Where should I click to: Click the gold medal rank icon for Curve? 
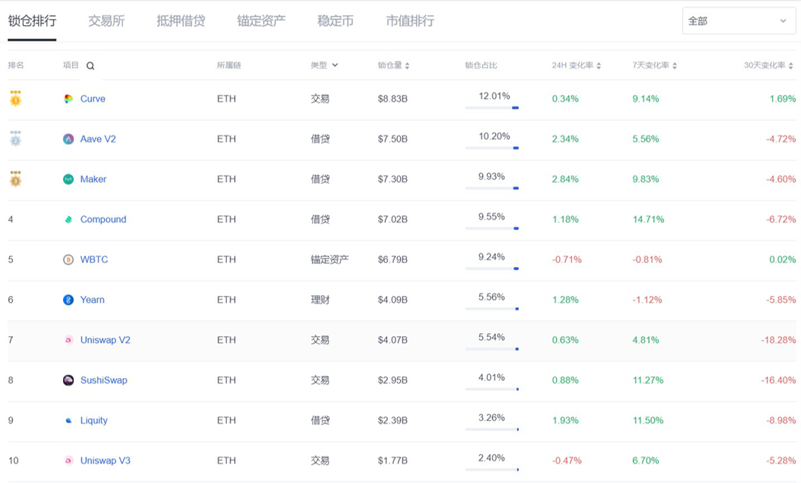tap(16, 98)
